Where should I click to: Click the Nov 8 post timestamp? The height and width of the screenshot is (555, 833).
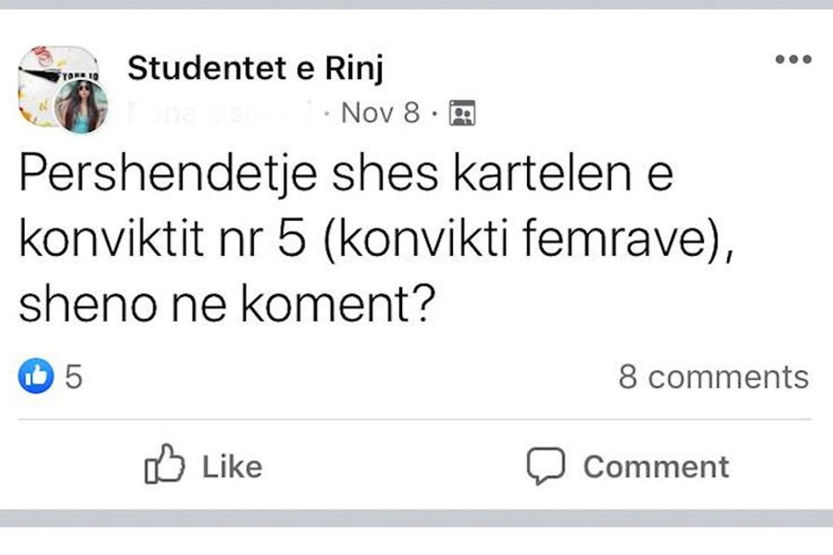[x=380, y=113]
